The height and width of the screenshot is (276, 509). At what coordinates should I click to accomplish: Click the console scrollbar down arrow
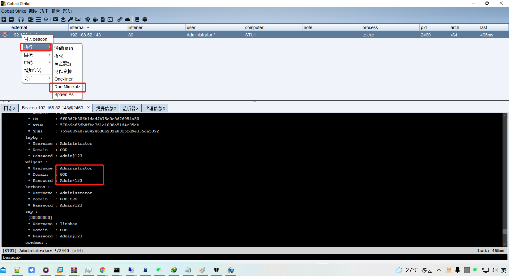coord(505,244)
